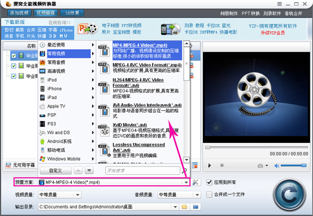Click the snapshot camera icon
Image resolution: width=313 pixels, height=216 pixels.
point(260,165)
